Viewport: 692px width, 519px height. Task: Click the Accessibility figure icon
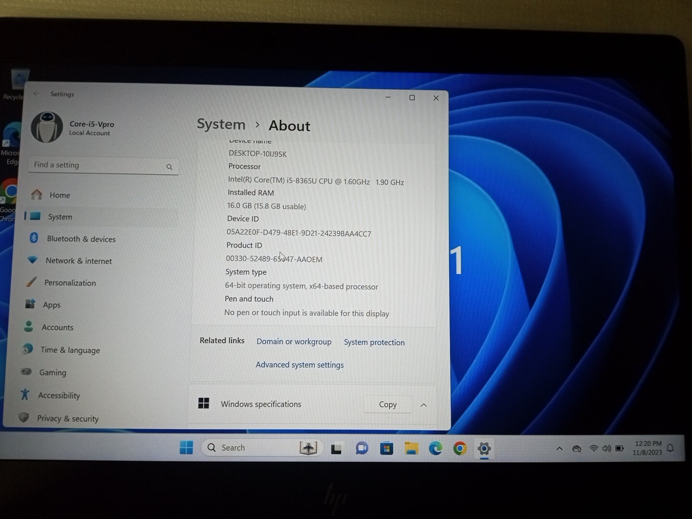click(x=25, y=395)
